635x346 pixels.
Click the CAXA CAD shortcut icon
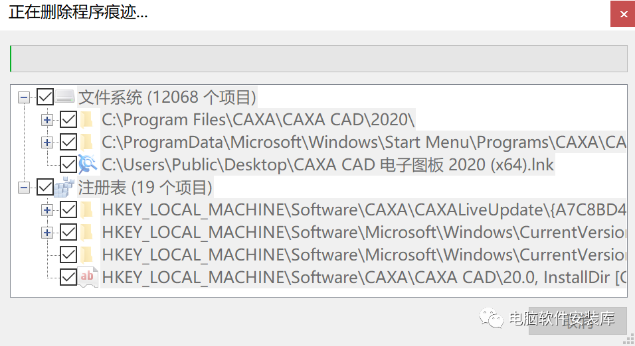point(88,164)
